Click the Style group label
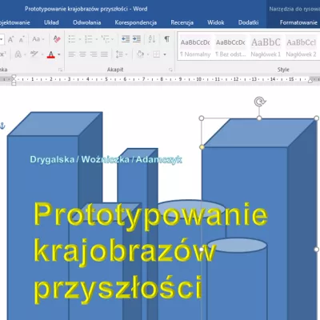This screenshot has height=320, width=320. (283, 70)
